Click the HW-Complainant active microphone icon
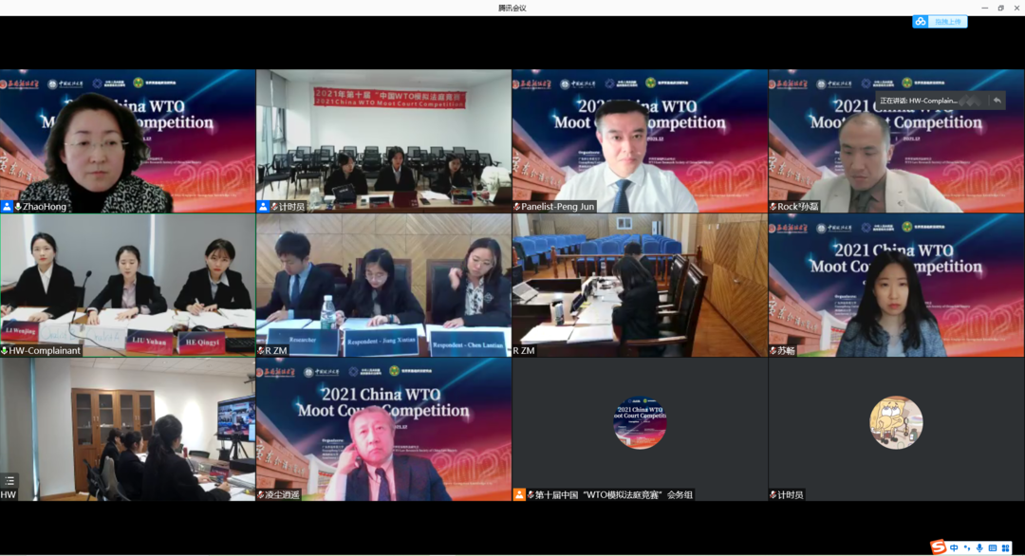The height and width of the screenshot is (556, 1025). (x=5, y=351)
